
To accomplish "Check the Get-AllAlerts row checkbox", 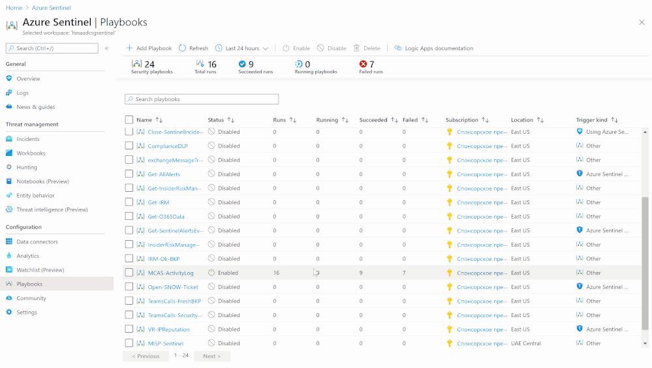I will pyautogui.click(x=129, y=174).
